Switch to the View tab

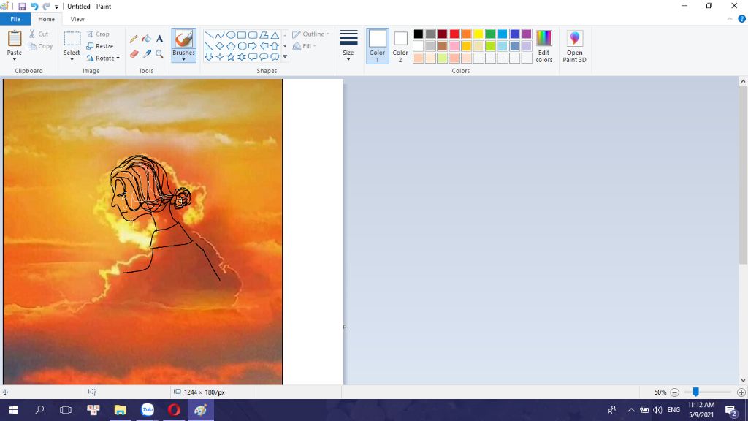(77, 19)
